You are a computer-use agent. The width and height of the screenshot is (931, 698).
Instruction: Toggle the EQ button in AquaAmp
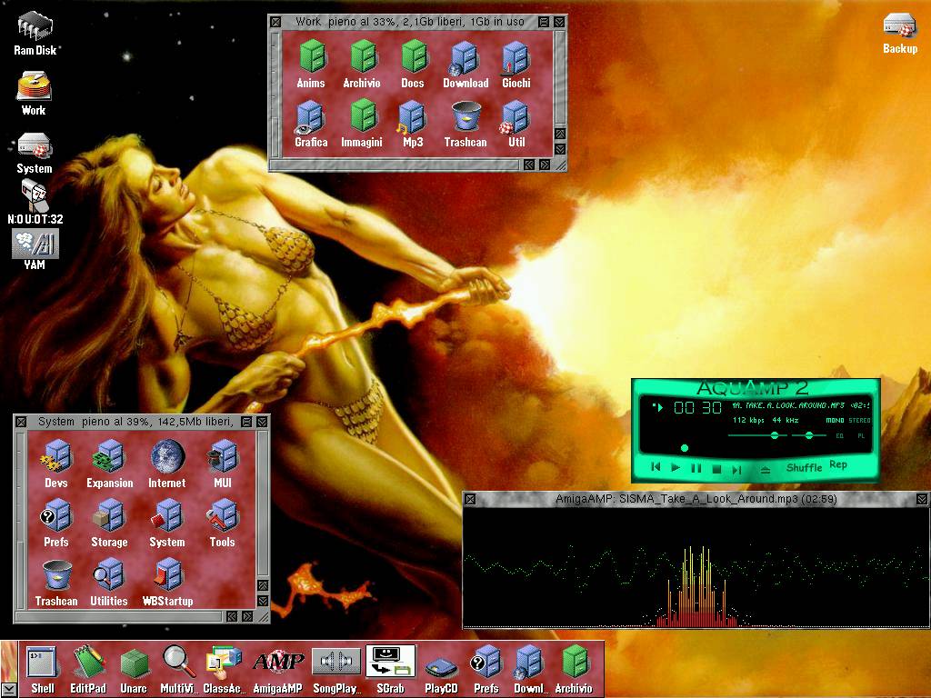pyautogui.click(x=839, y=436)
